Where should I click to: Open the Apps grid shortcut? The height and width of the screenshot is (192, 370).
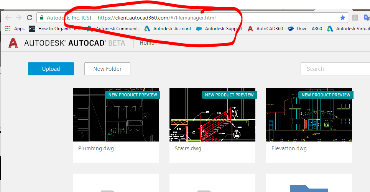click(x=15, y=29)
